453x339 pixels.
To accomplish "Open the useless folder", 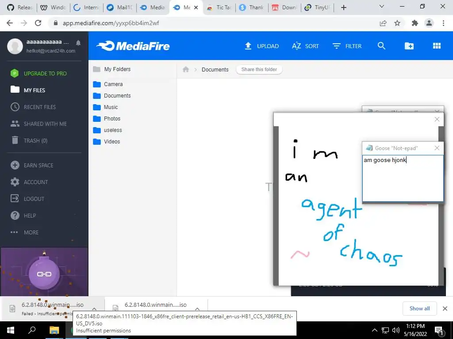I will tap(107, 130).
